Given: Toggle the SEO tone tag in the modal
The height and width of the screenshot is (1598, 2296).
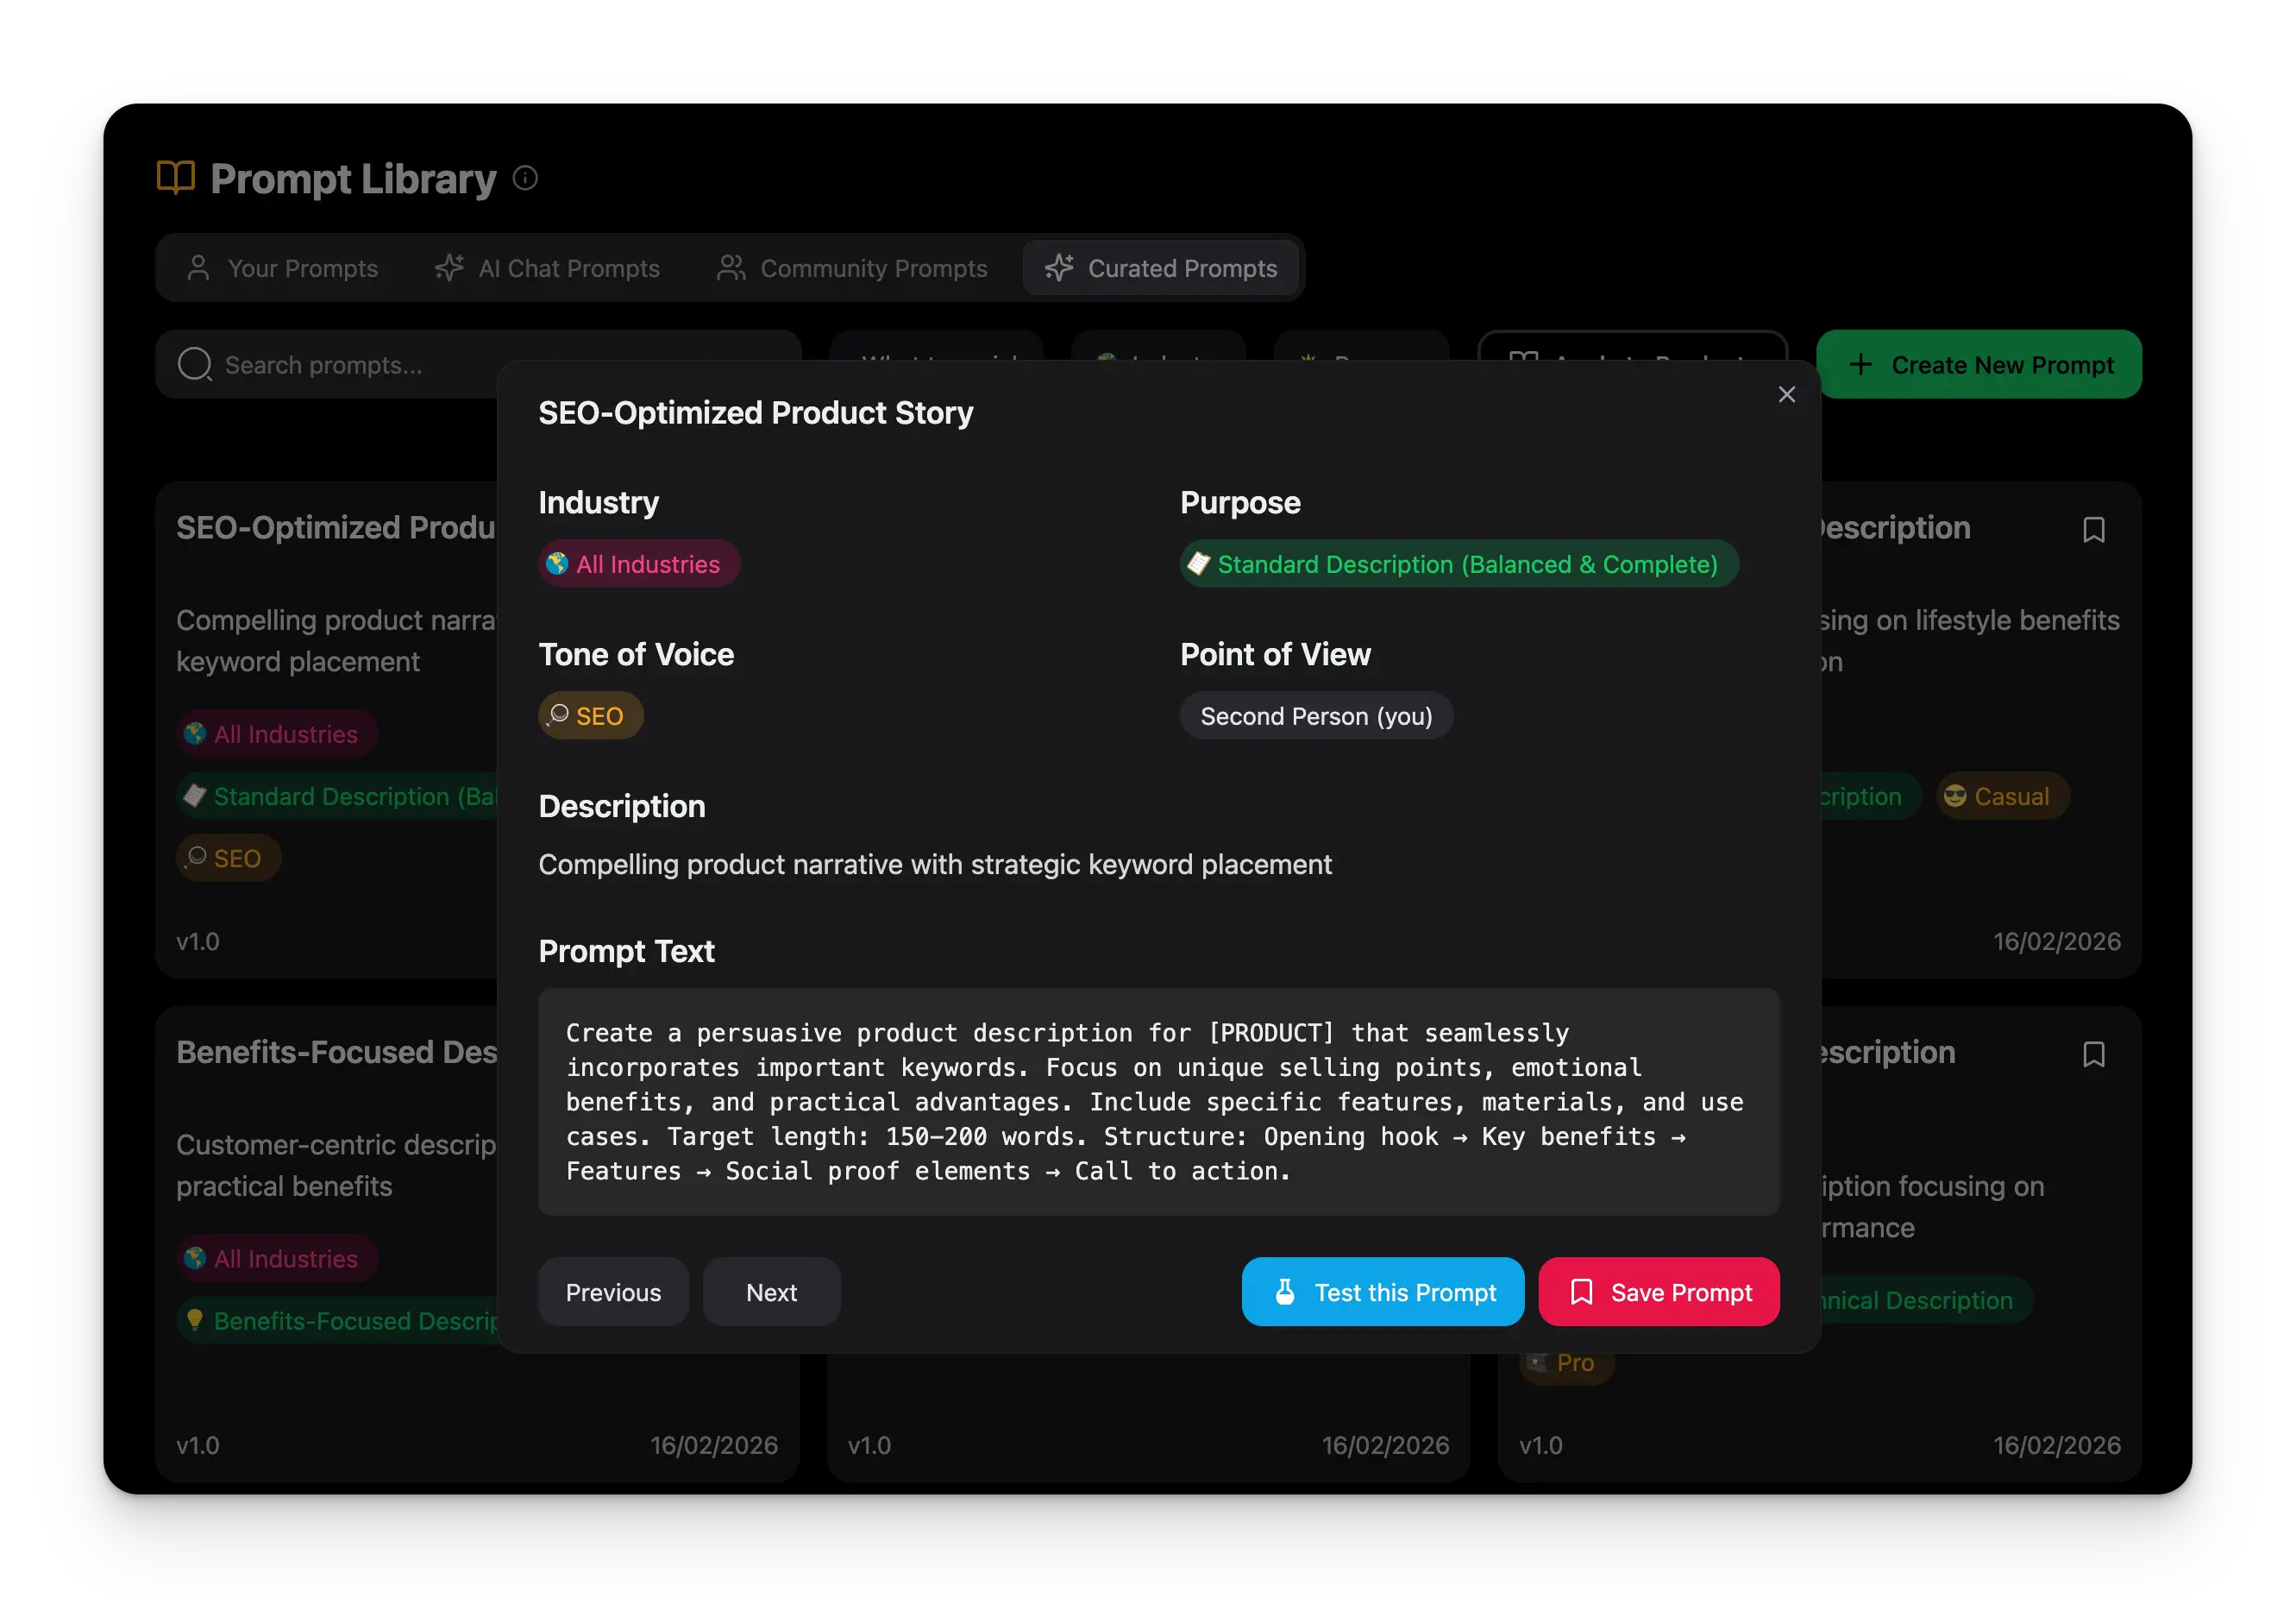Looking at the screenshot, I should [591, 715].
